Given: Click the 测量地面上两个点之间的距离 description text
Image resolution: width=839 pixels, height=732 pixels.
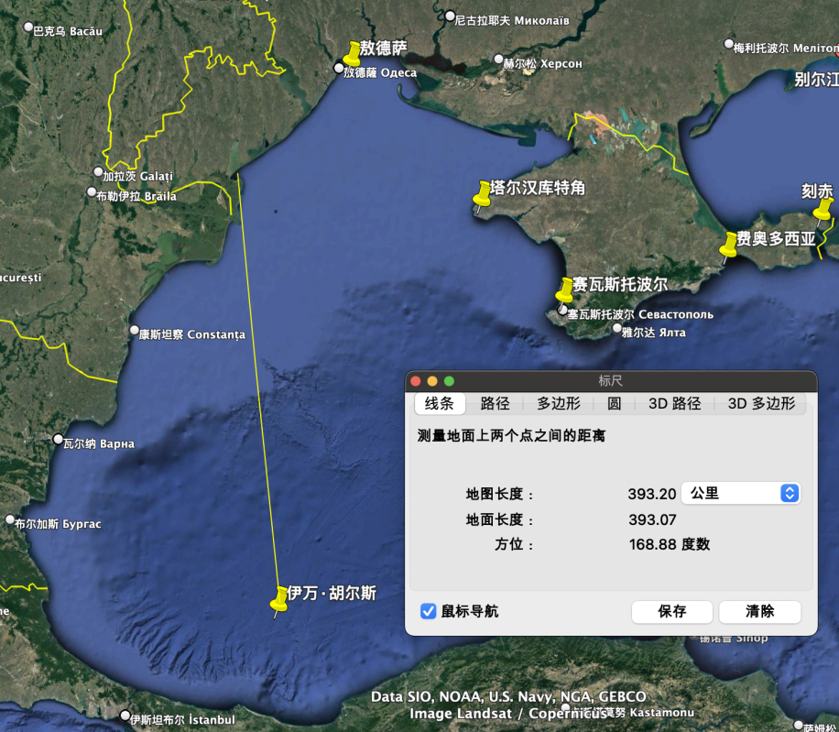Looking at the screenshot, I should (511, 435).
